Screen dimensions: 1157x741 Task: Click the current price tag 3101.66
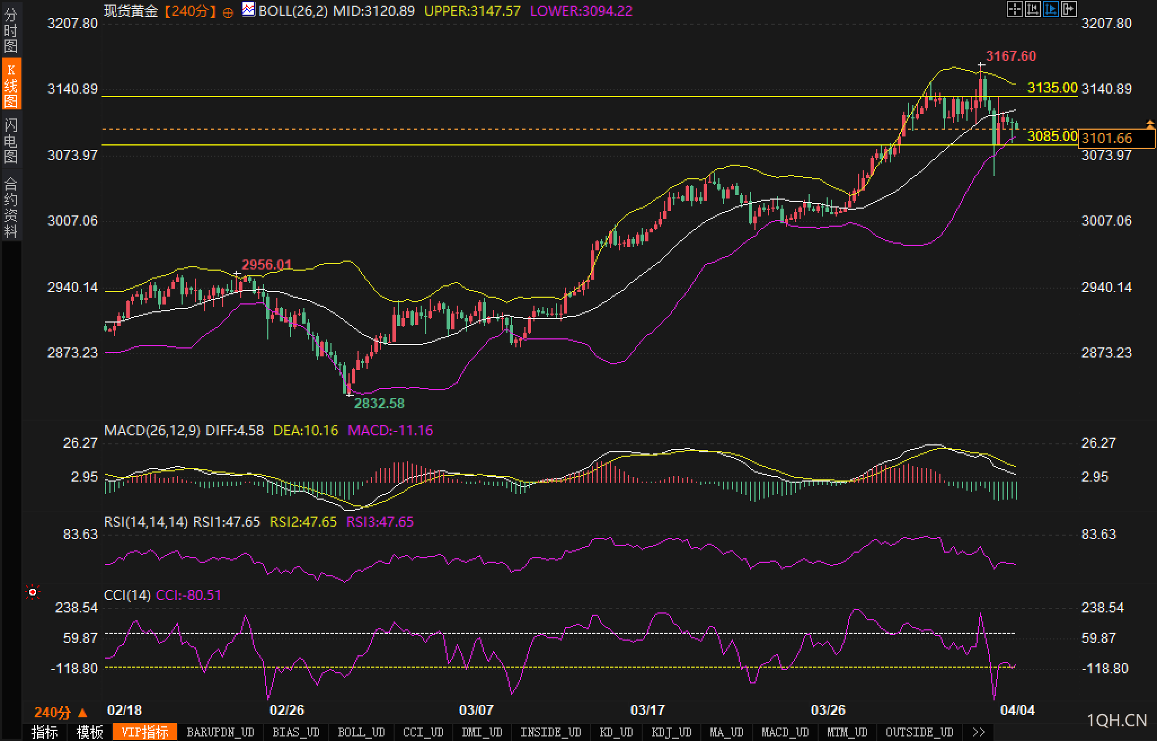pos(1116,138)
